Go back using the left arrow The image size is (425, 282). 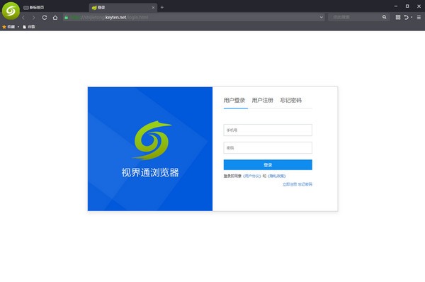tap(23, 18)
